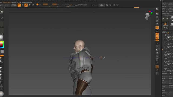Open the Transform menu
This screenshot has height=97, width=173.
point(78,1)
